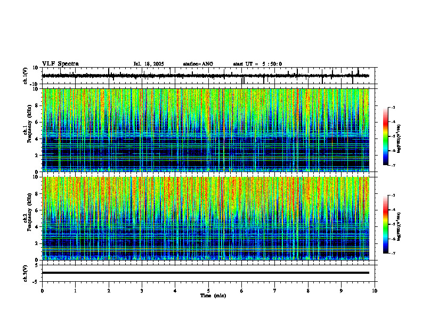This screenshot has height=326, width=422.
Task: Click the "ch.3(V)" axis label
Action: point(25,273)
